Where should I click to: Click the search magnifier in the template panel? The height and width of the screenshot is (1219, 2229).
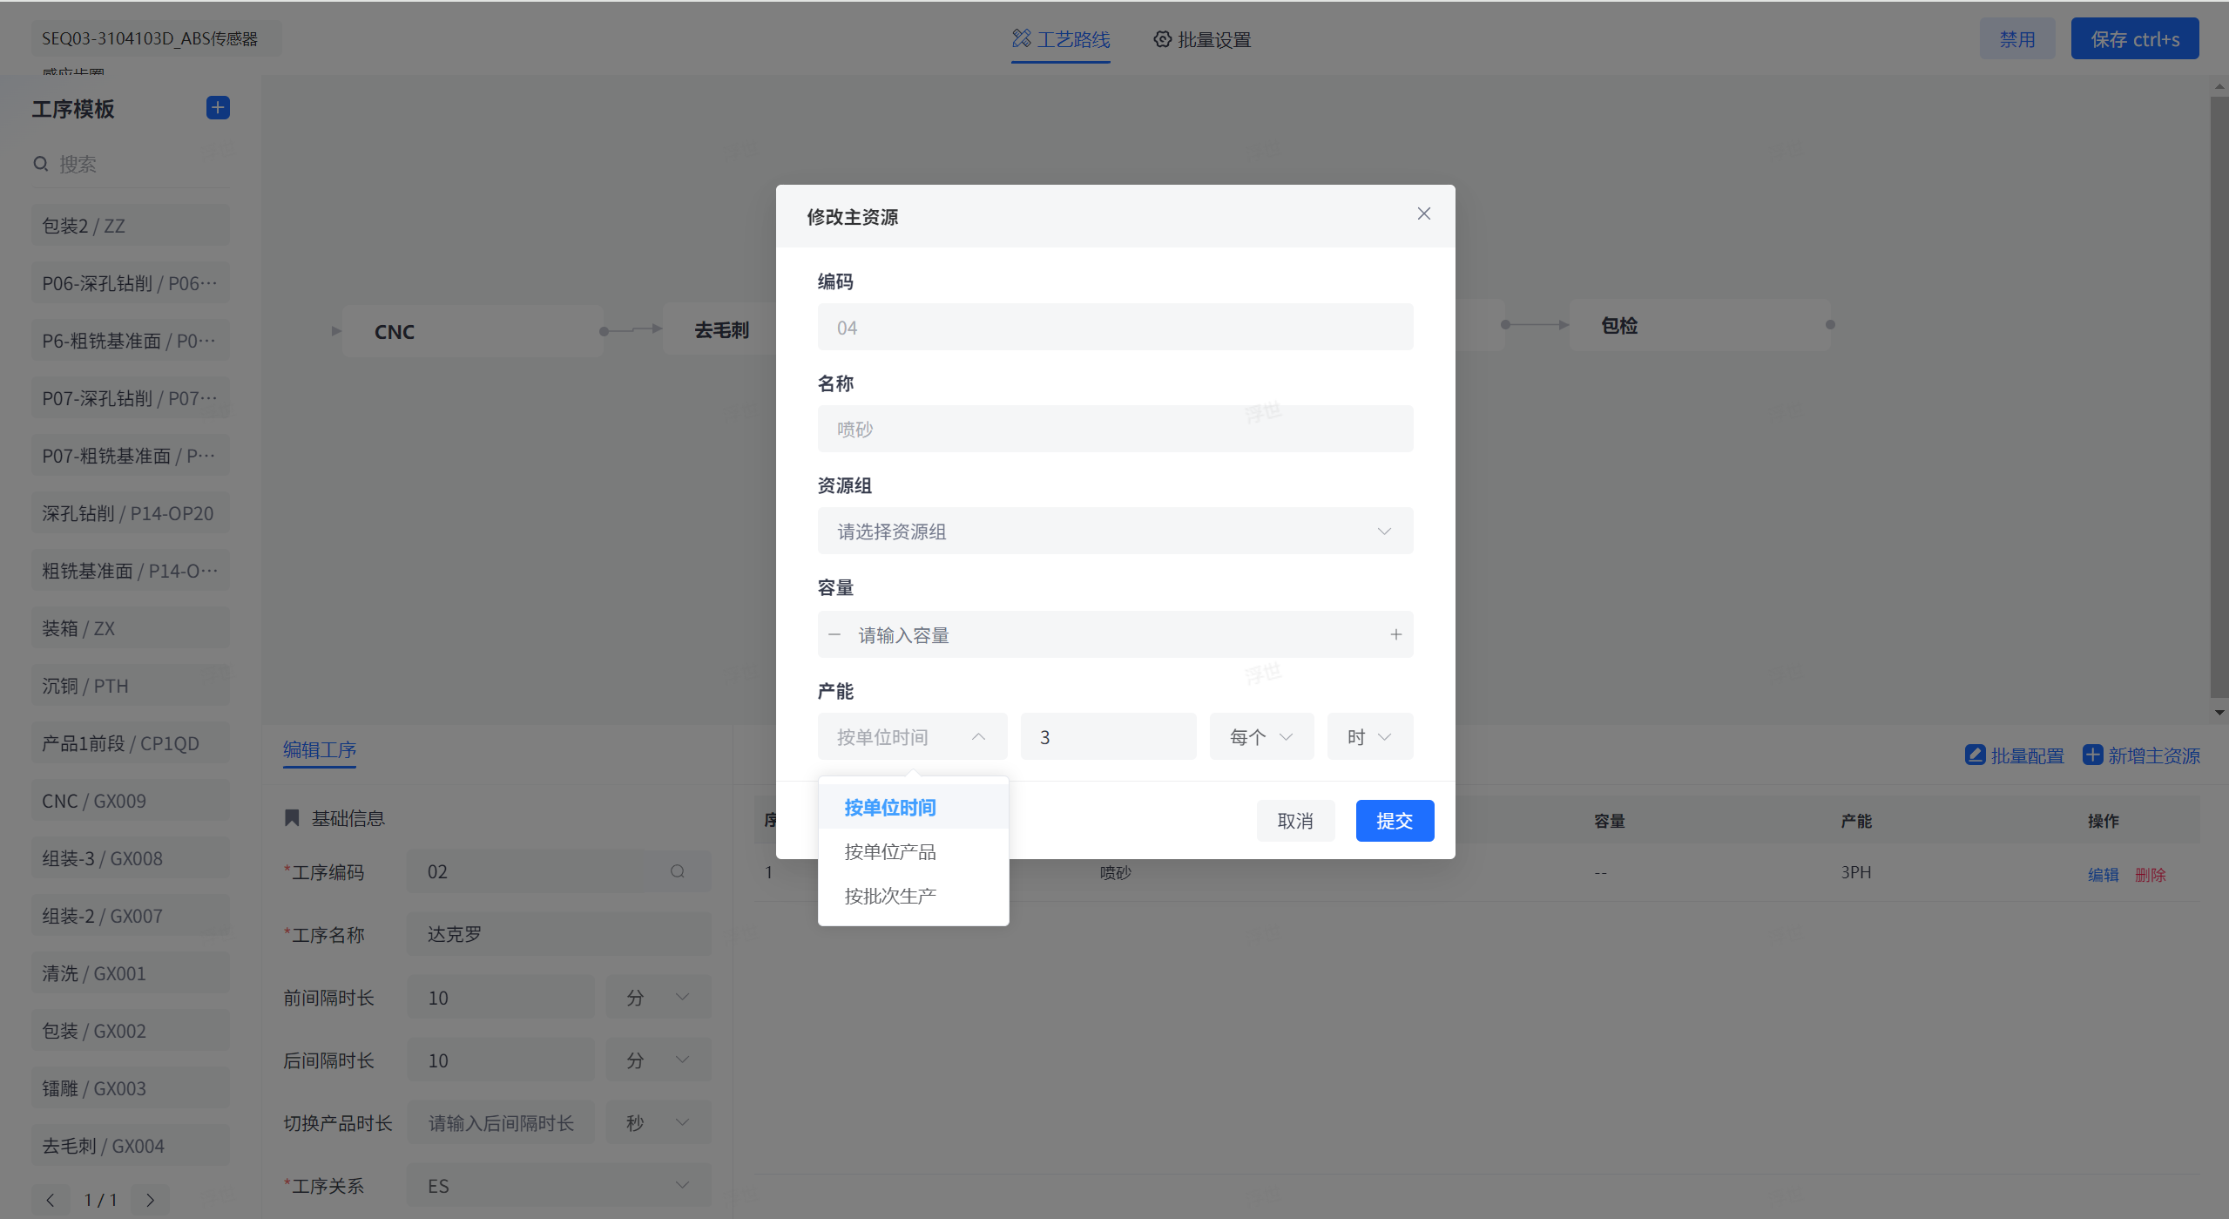pyautogui.click(x=41, y=164)
